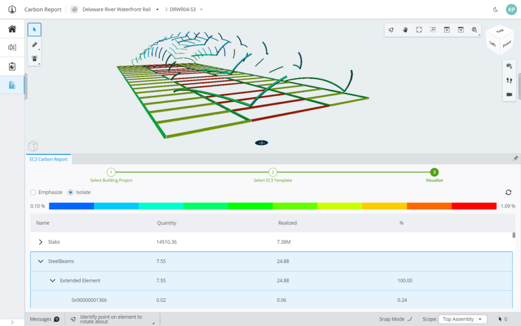
Task: Collapse the SteelBeams row
Action: pos(40,261)
